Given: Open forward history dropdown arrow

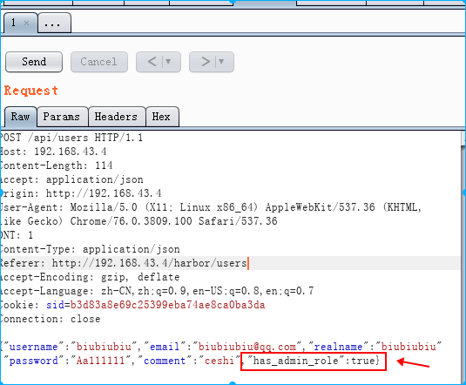Looking at the screenshot, I should [x=221, y=62].
